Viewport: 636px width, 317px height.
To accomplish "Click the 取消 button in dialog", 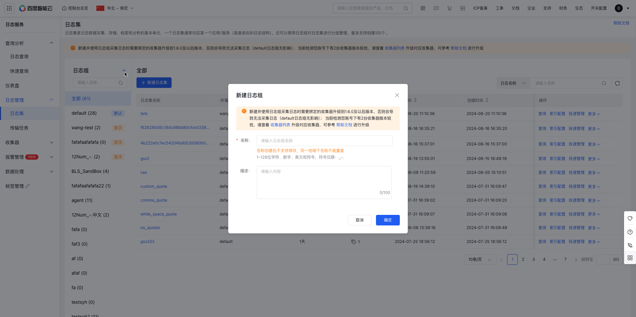I will tap(359, 220).
